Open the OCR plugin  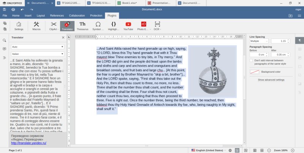[157, 26]
